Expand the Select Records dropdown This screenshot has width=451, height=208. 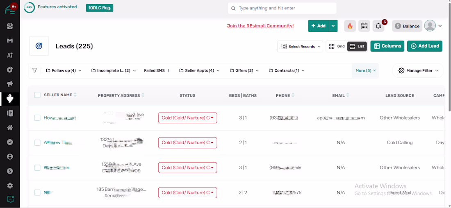click(300, 46)
